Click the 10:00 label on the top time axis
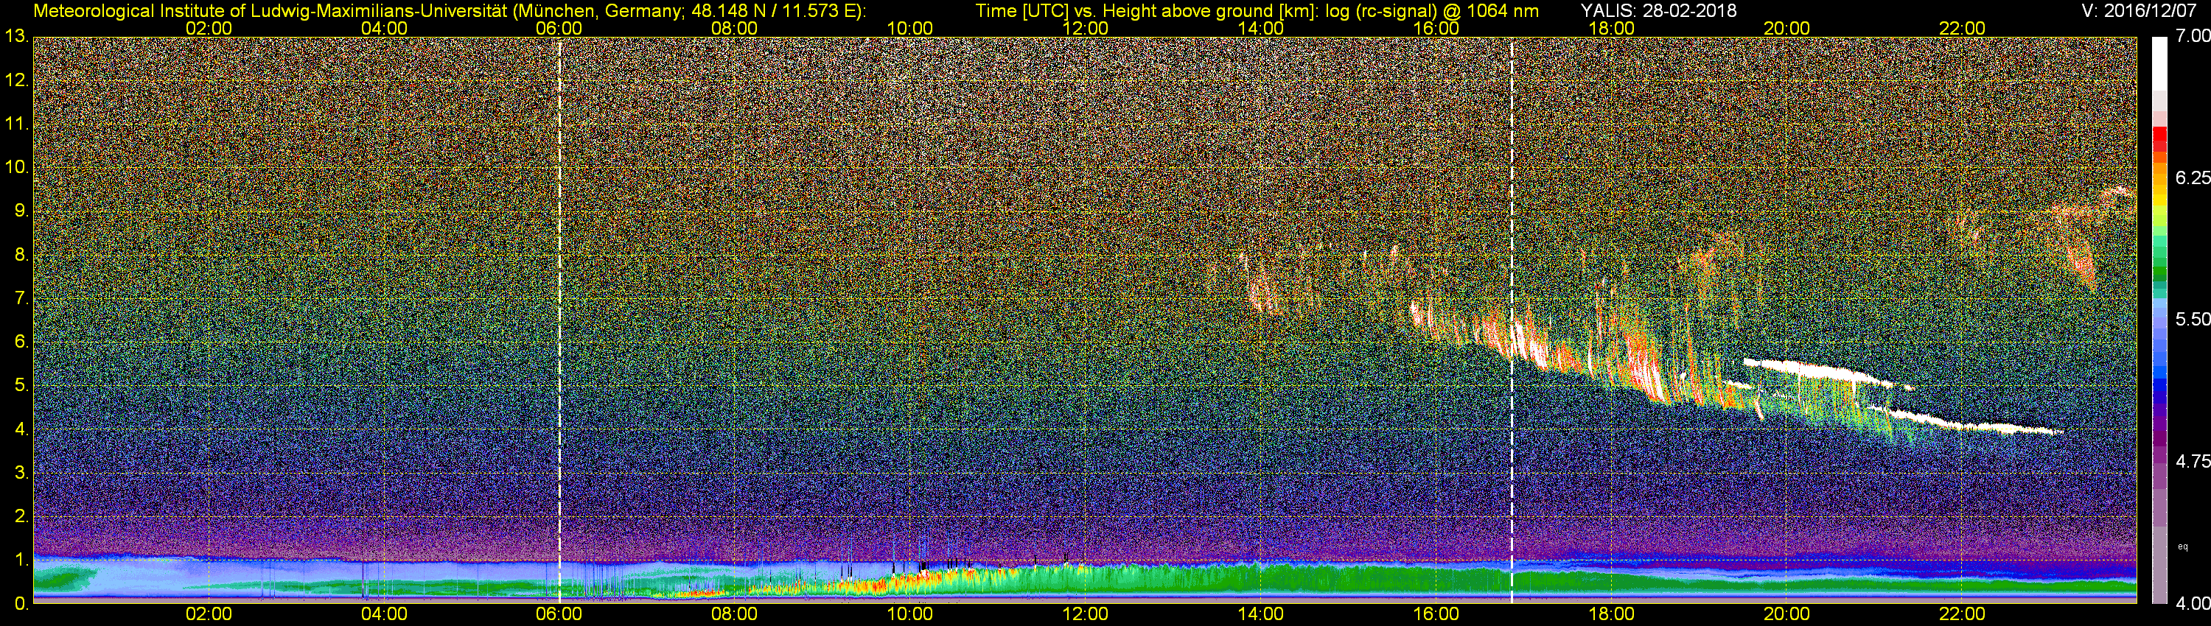 (909, 28)
